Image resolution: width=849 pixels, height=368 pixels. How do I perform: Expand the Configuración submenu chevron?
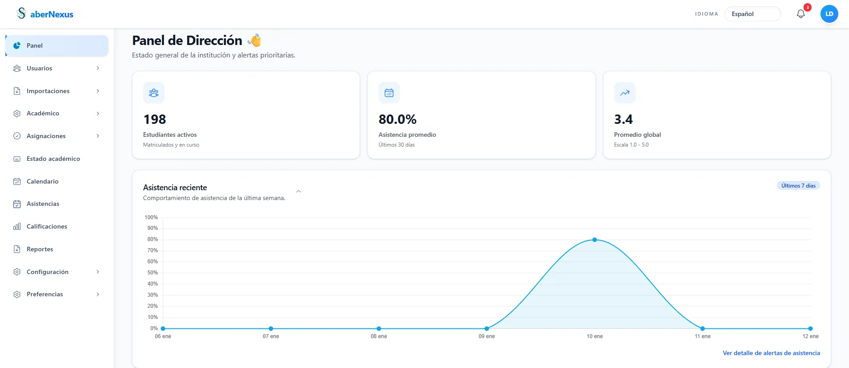[98, 272]
